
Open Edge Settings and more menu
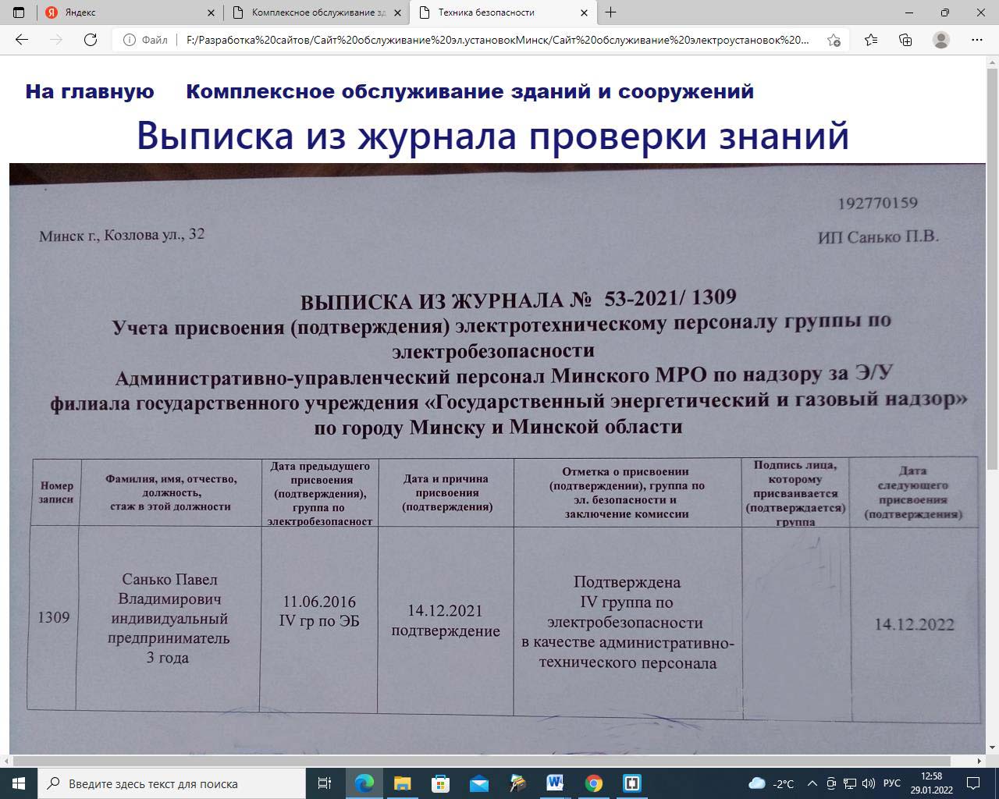[977, 40]
